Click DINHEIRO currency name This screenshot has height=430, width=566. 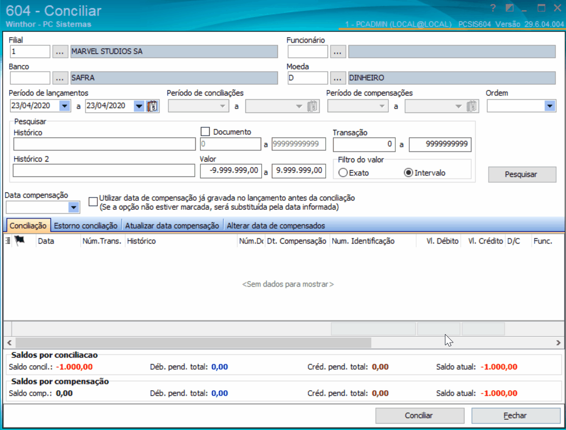click(452, 78)
